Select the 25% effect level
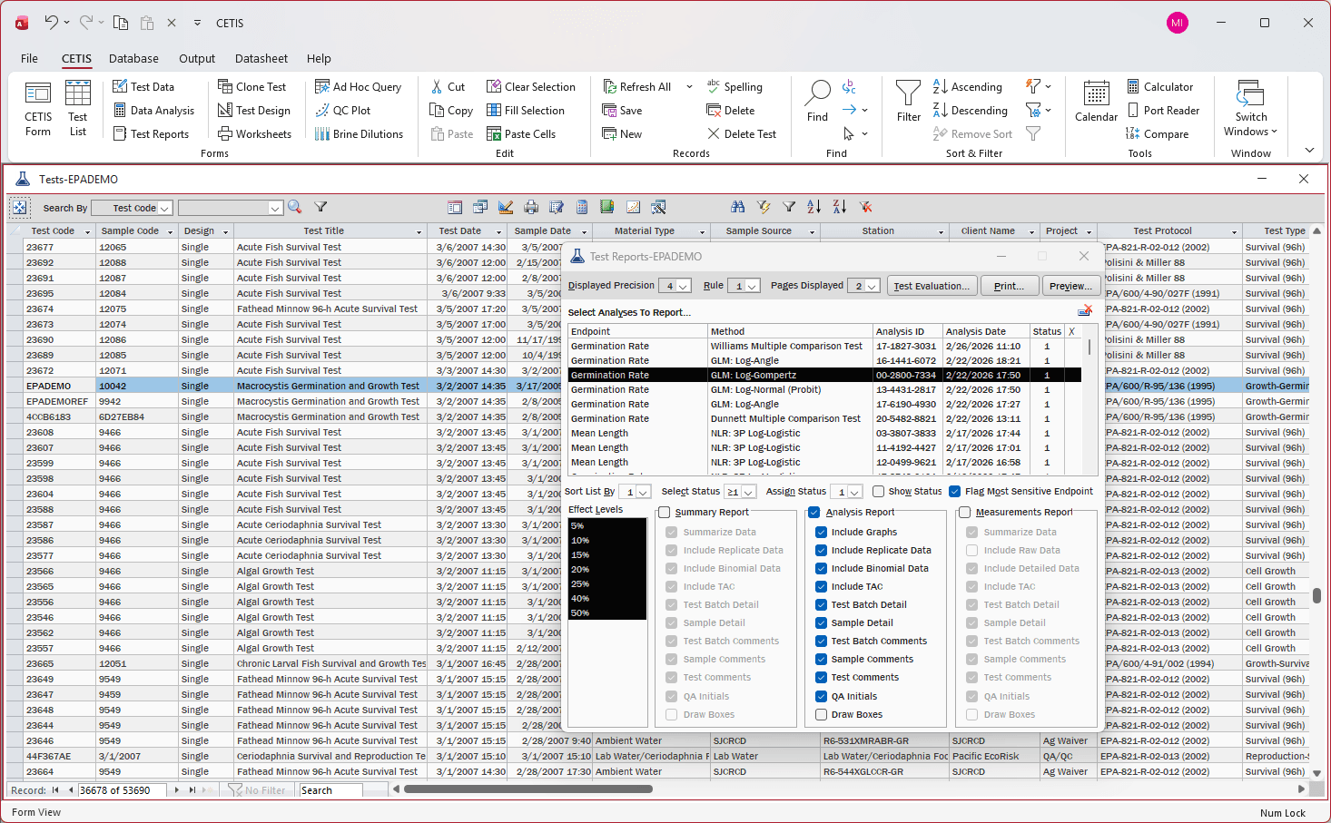Viewport: 1331px width, 823px height. [x=606, y=584]
